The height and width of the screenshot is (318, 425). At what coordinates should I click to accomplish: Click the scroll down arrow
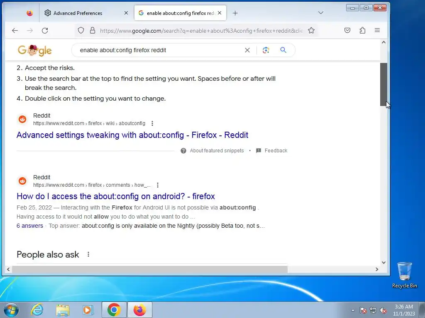[x=383, y=262]
